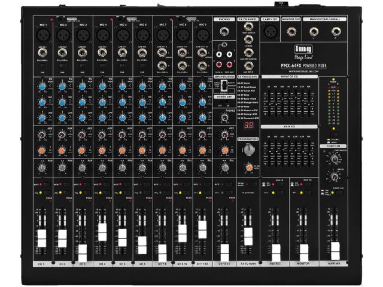Click the FX TO MAIN fader
Screen dimensions: 383x287
(248, 237)
